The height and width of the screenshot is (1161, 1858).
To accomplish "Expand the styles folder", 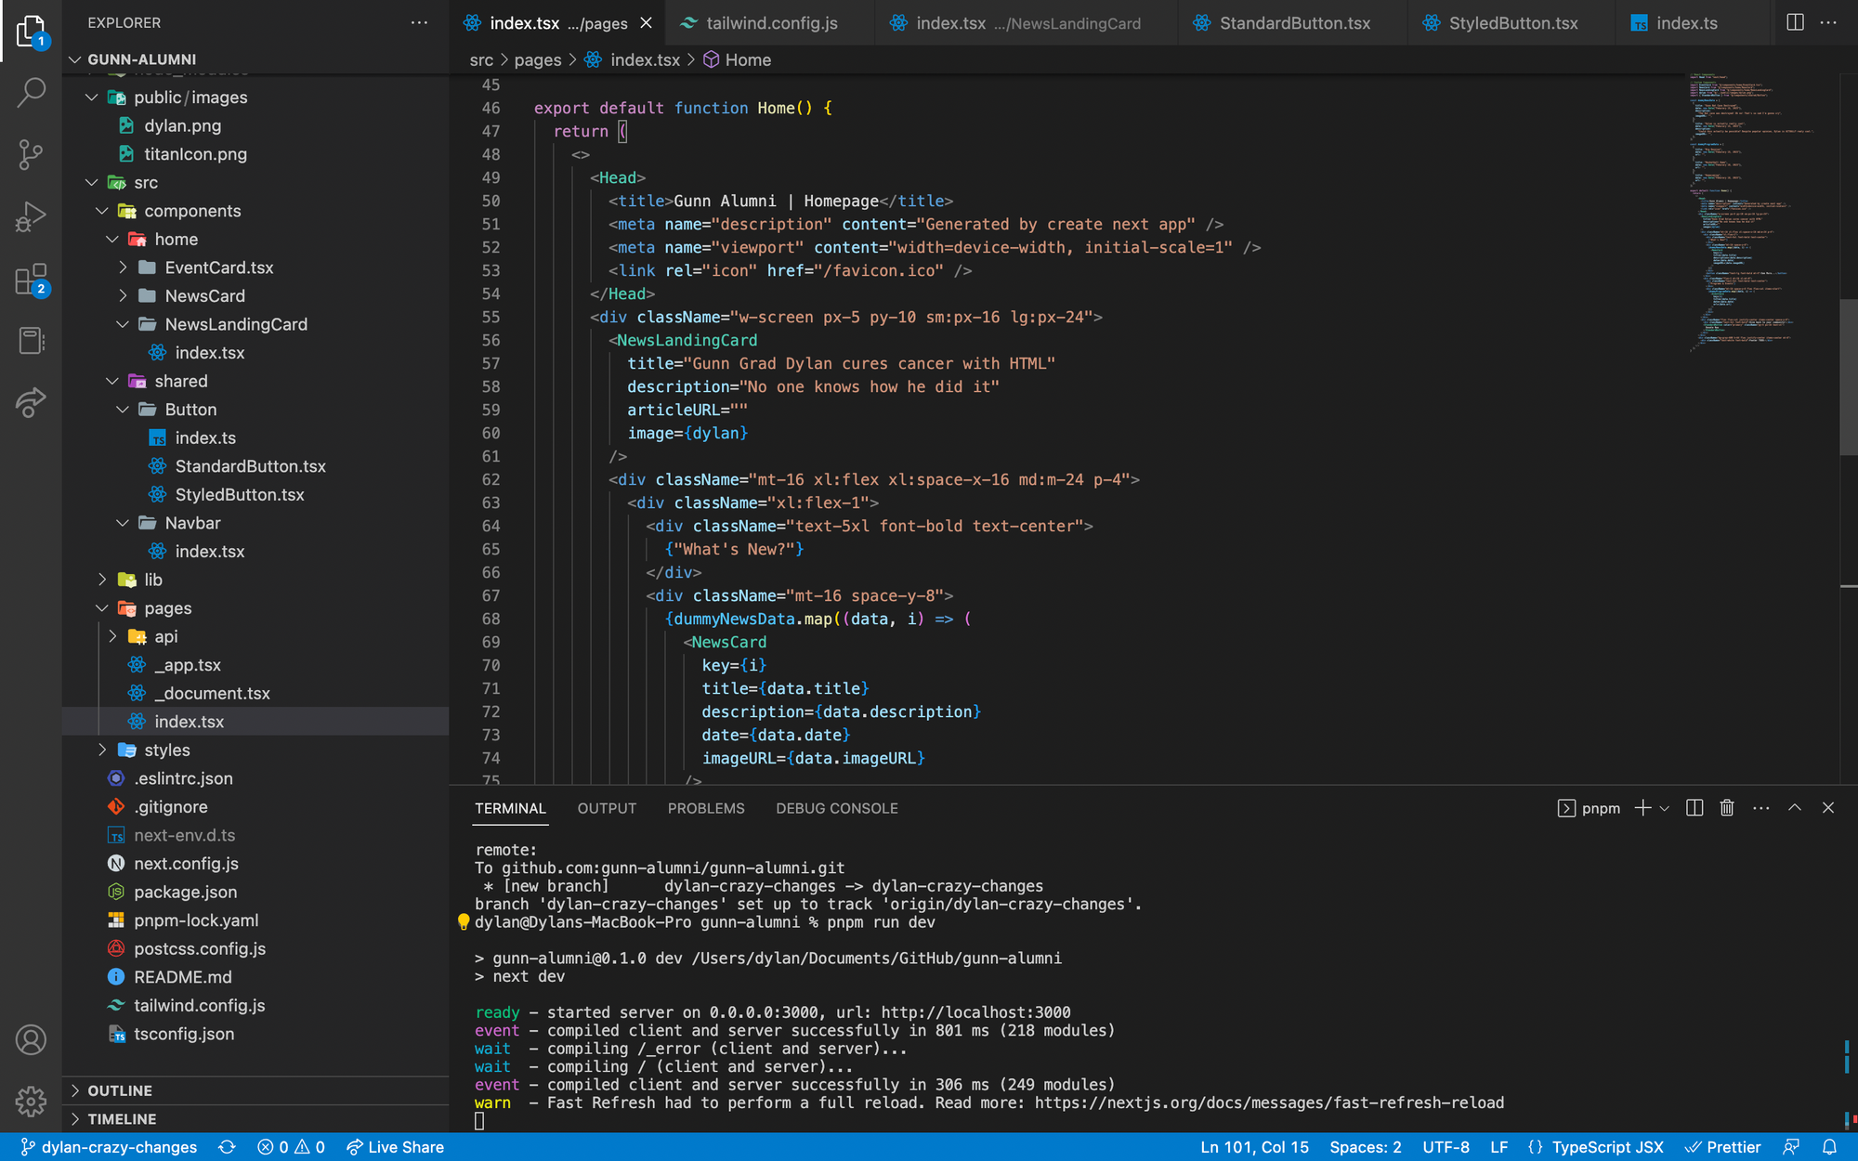I will click(255, 750).
